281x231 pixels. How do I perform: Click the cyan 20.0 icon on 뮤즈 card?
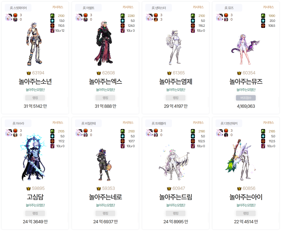pos(263,21)
